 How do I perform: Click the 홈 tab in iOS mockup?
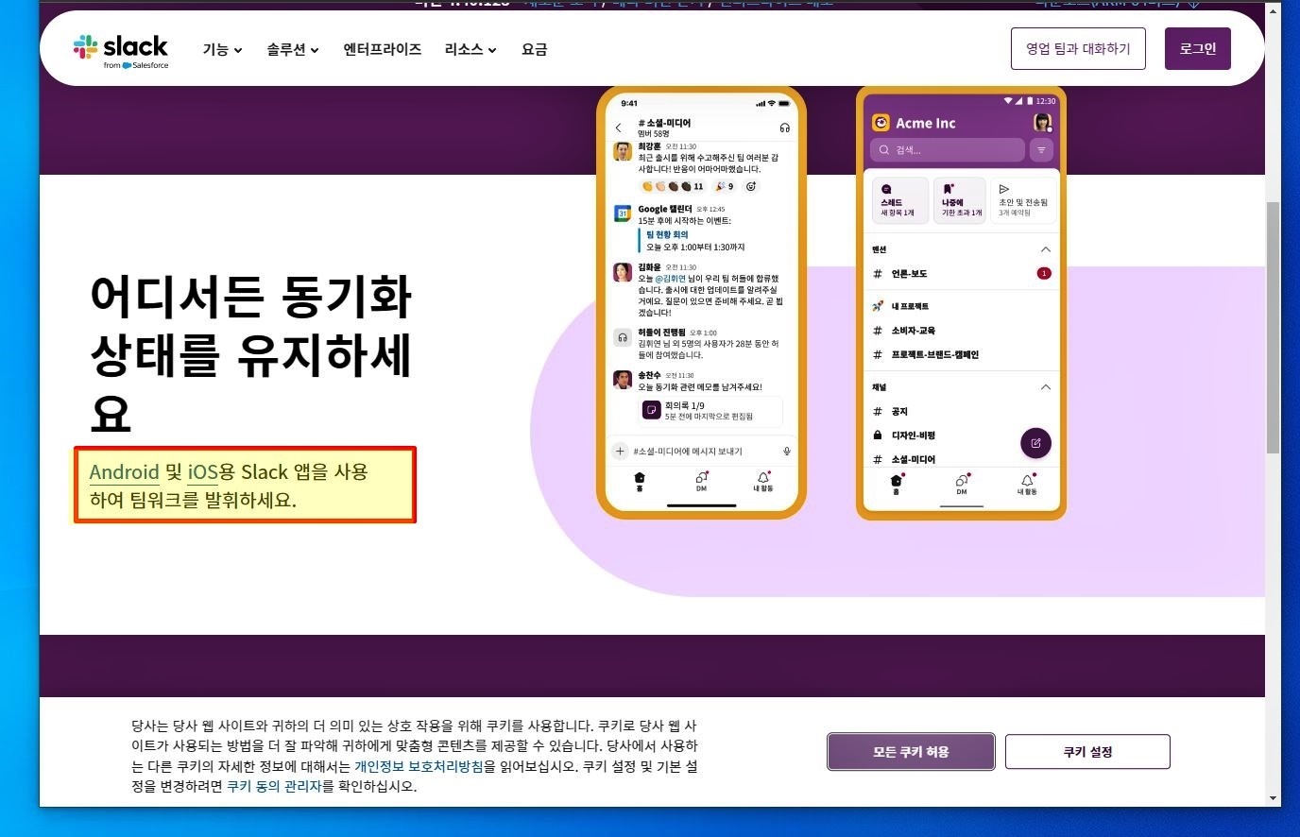(640, 482)
